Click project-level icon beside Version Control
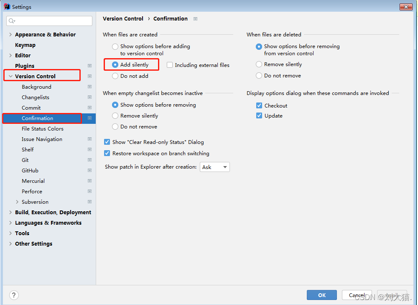 click(x=89, y=76)
